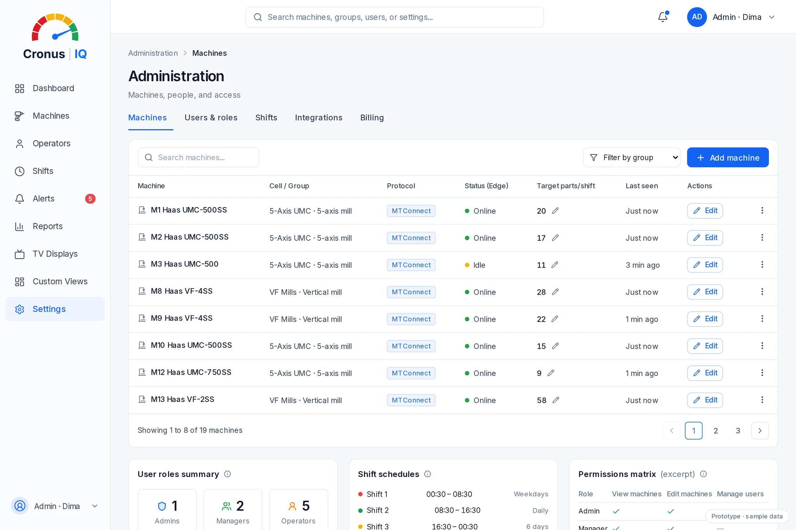Focus the global search field
796x530 pixels.
(x=395, y=17)
